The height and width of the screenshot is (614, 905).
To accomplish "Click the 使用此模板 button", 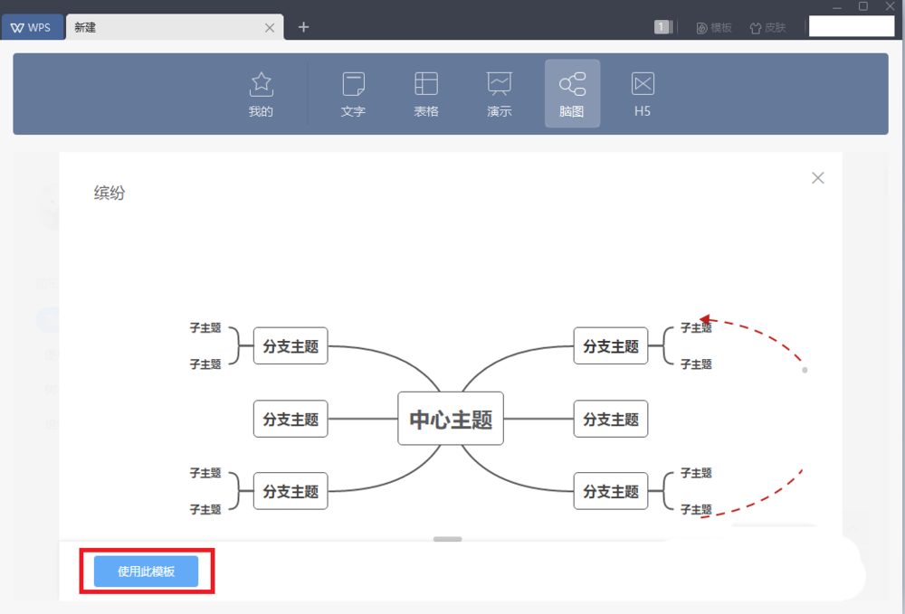I will [x=146, y=571].
